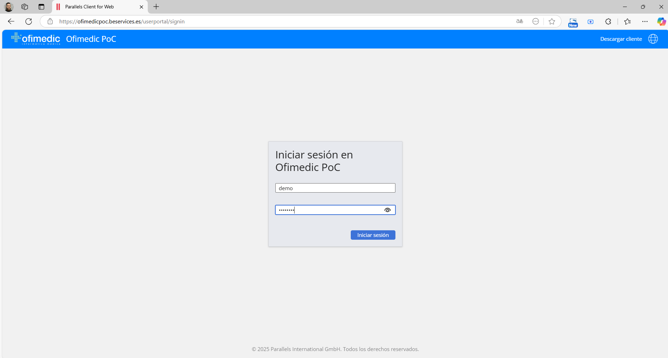Go back with the browser back arrow

point(11,22)
